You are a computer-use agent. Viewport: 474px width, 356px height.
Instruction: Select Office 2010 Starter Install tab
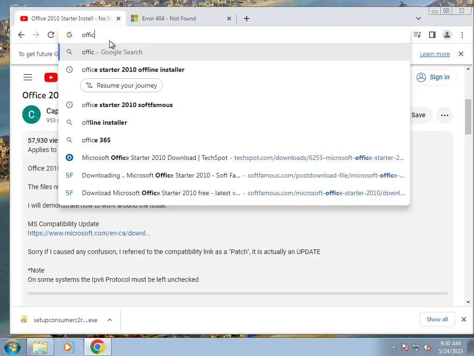click(70, 19)
